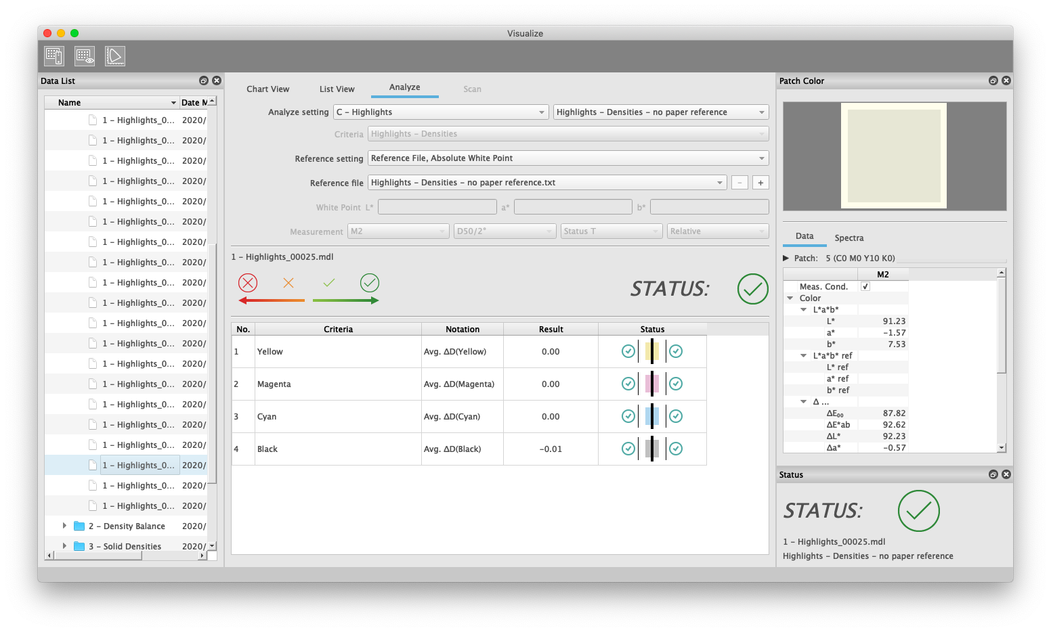Expand the '2 – Density Balance' folder
The image size is (1051, 632).
point(64,526)
